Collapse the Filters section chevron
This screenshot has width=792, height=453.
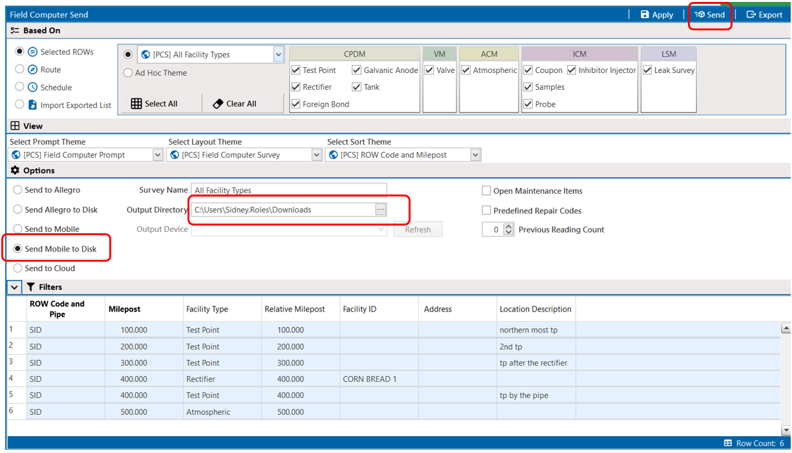(15, 287)
